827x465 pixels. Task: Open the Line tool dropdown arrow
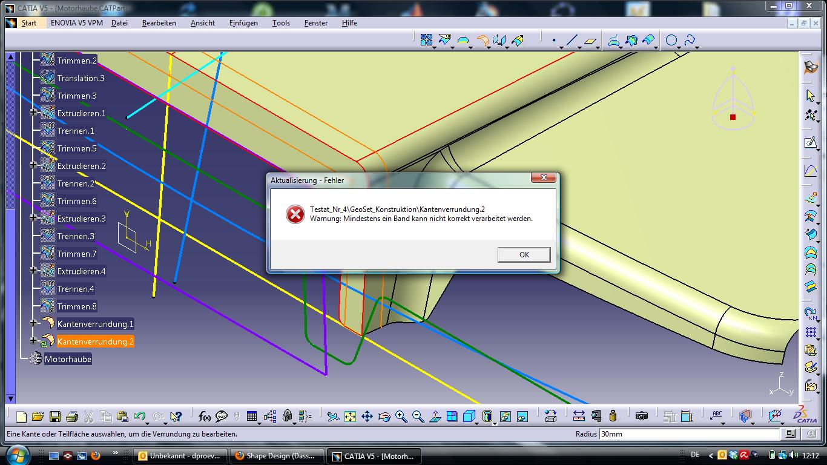click(x=579, y=47)
